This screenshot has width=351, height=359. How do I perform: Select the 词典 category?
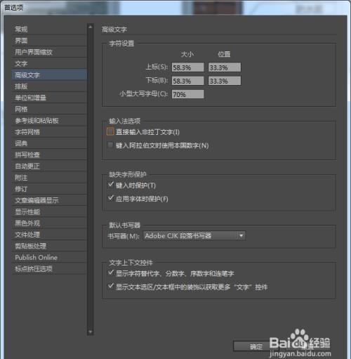[49, 143]
